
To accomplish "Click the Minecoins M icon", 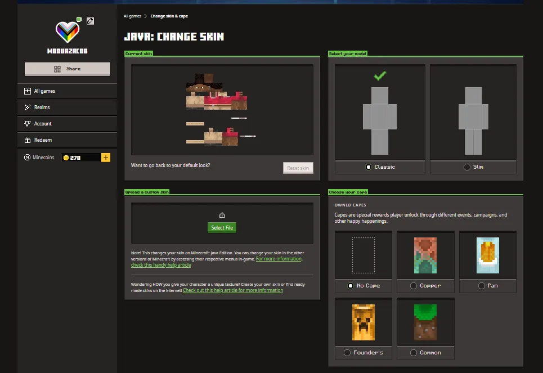I will click(27, 158).
